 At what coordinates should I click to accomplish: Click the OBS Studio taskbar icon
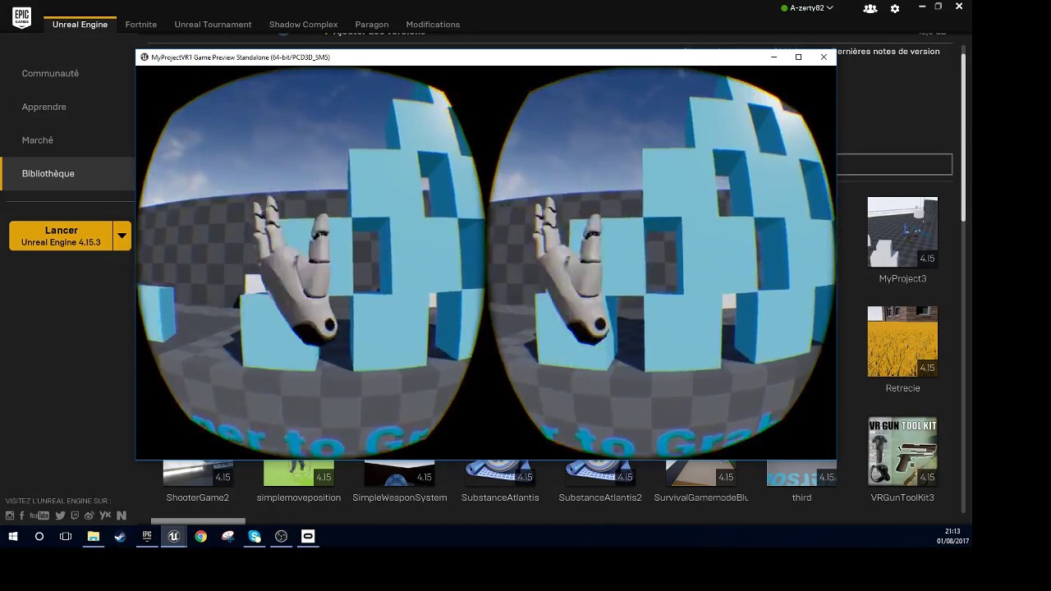(282, 536)
